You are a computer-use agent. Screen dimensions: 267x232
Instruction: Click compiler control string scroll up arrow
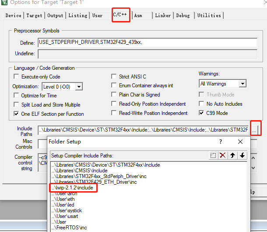[x=253, y=158]
